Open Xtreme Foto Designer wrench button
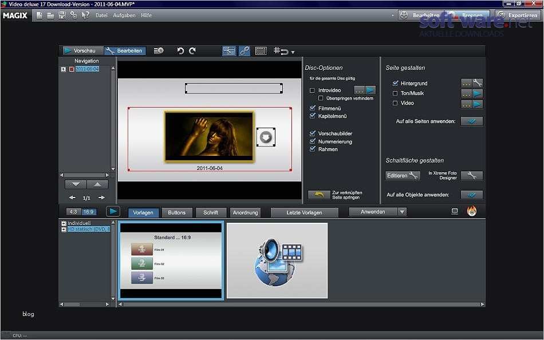 click(472, 176)
